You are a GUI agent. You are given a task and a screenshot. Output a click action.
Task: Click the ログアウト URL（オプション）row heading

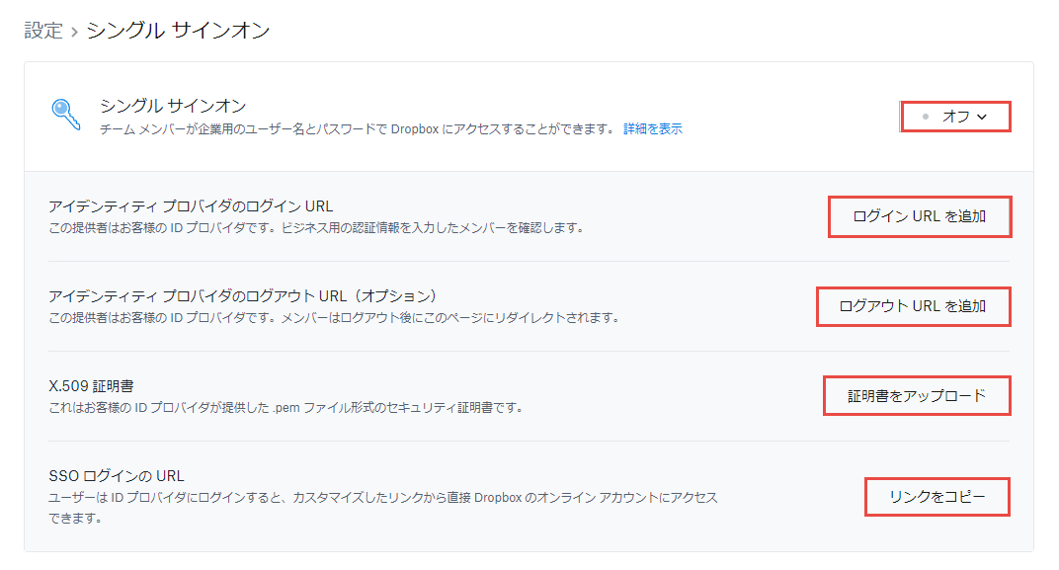click(243, 296)
